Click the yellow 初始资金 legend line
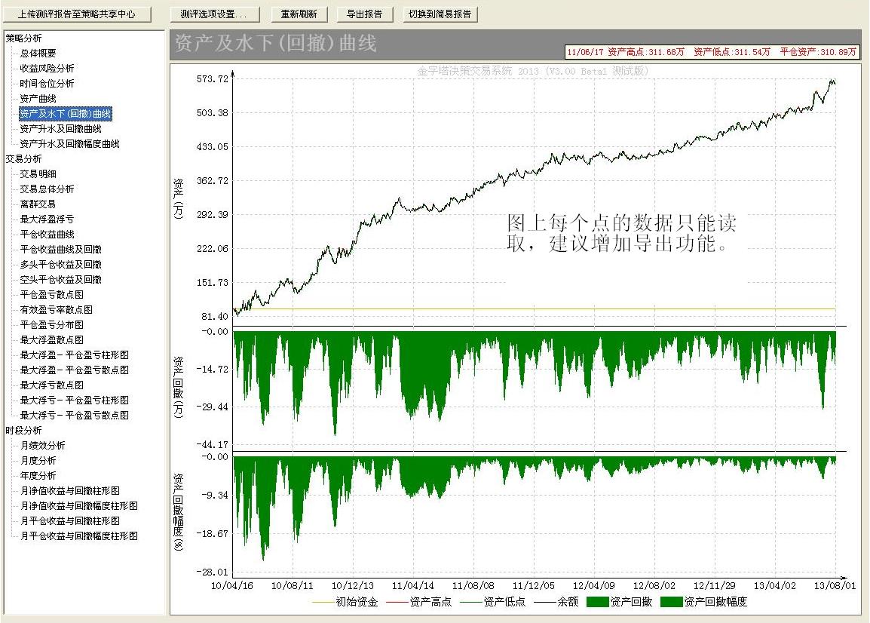 click(322, 602)
